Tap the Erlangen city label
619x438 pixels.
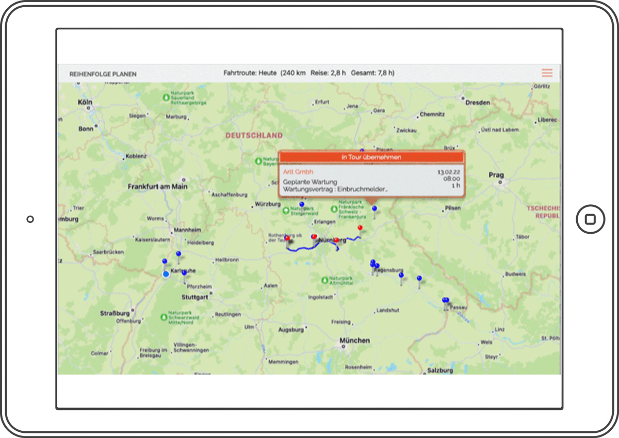click(x=324, y=222)
